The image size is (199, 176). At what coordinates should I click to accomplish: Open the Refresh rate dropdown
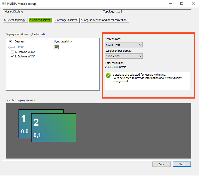pos(124,45)
